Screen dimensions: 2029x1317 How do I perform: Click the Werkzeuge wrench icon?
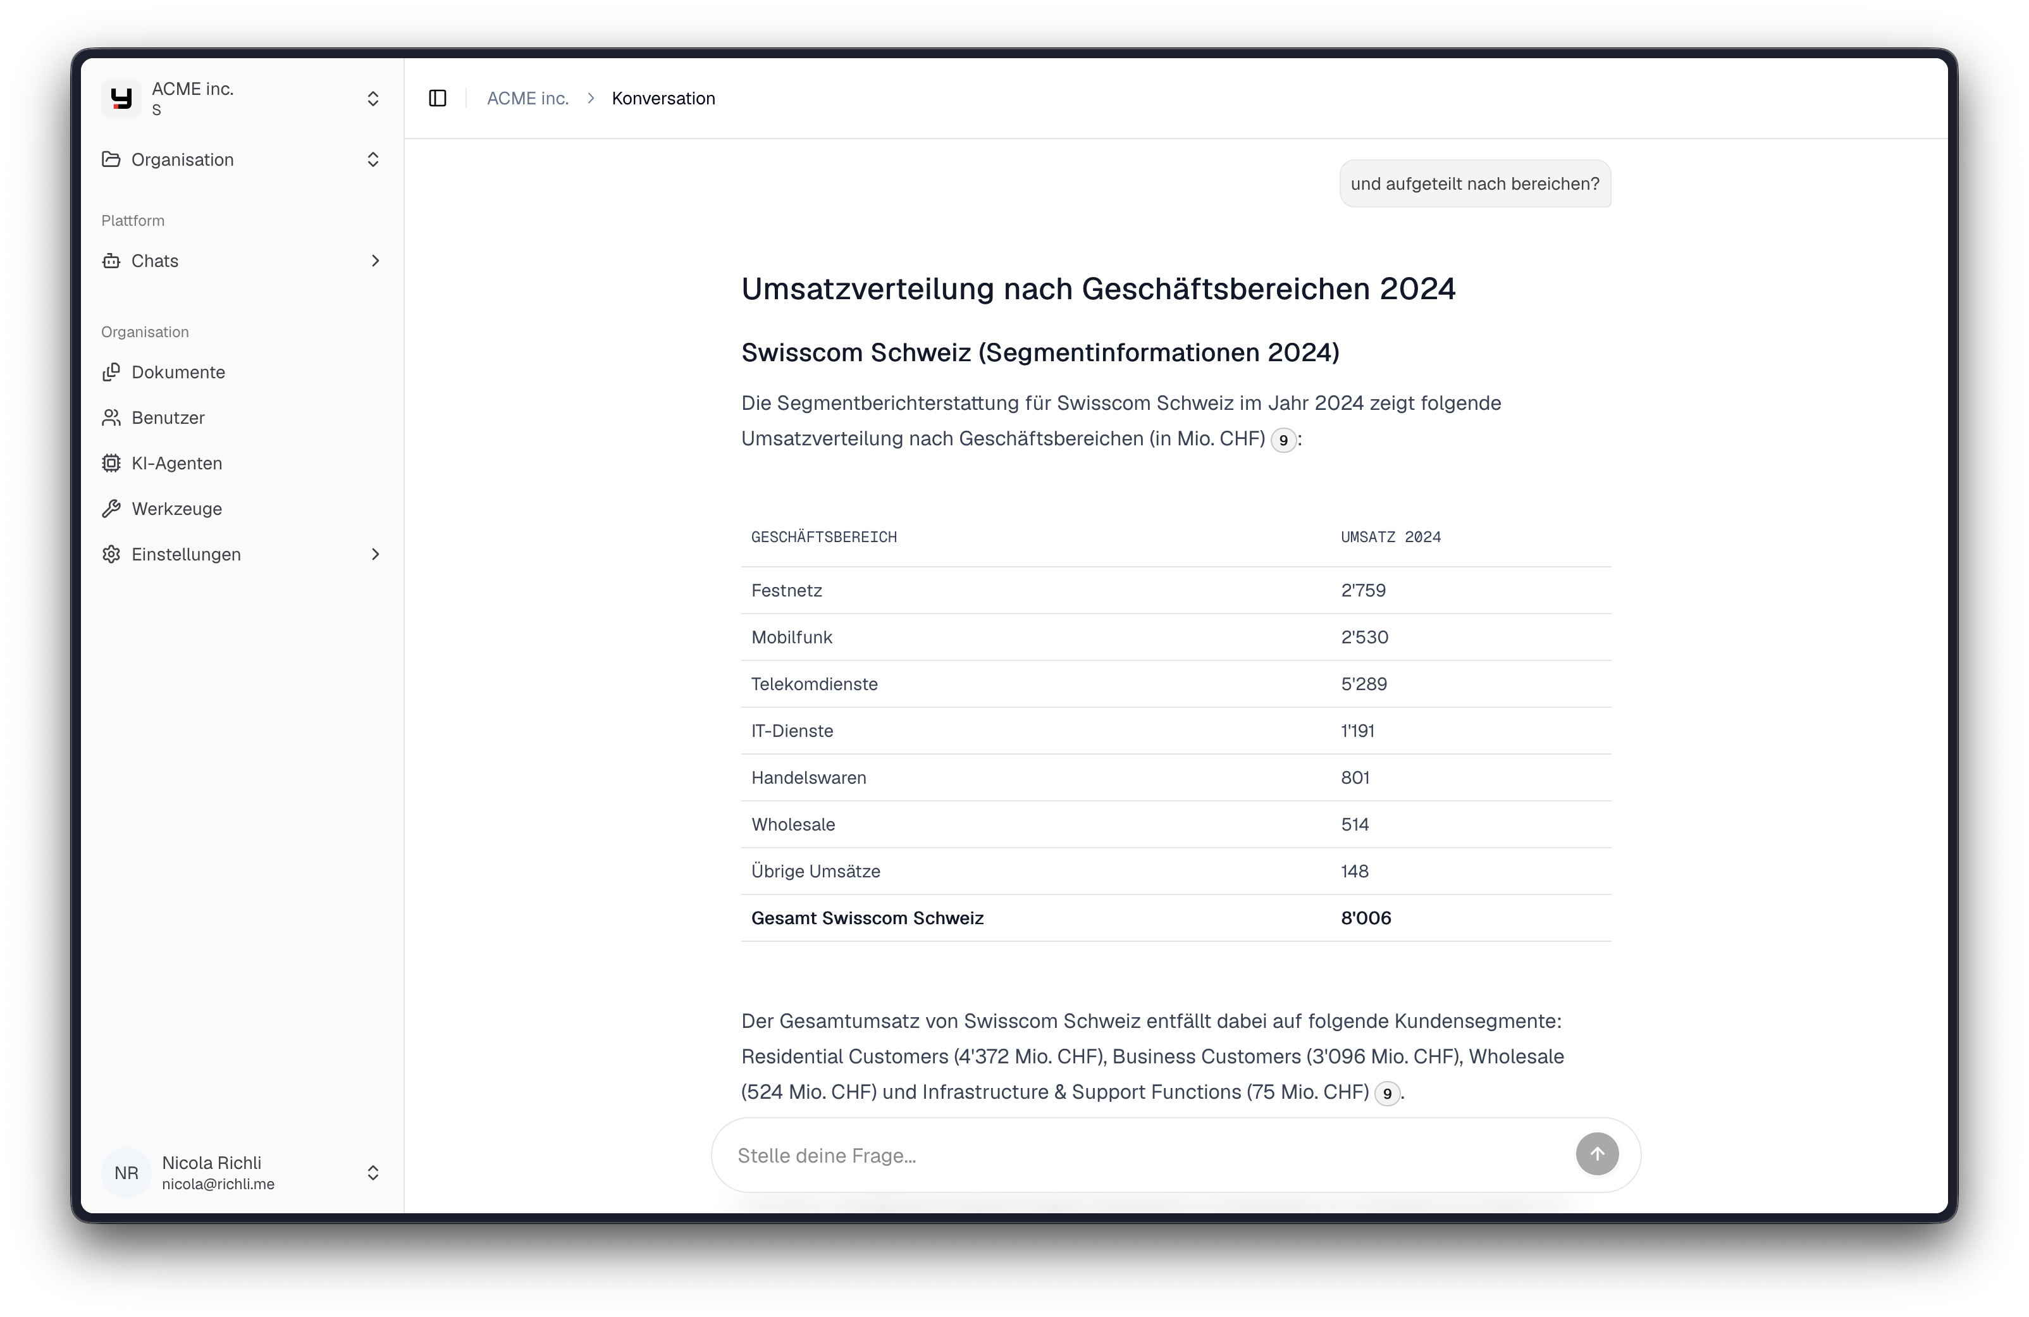point(111,509)
